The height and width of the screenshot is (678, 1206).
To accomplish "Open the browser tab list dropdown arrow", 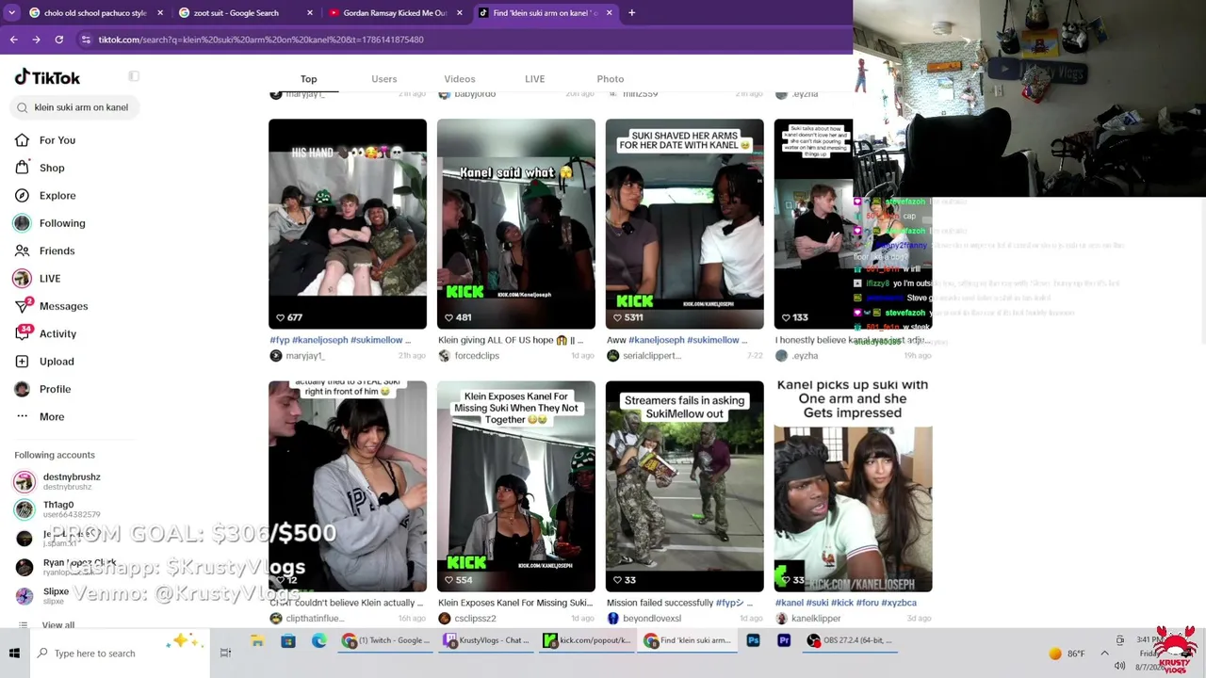I will (13, 13).
